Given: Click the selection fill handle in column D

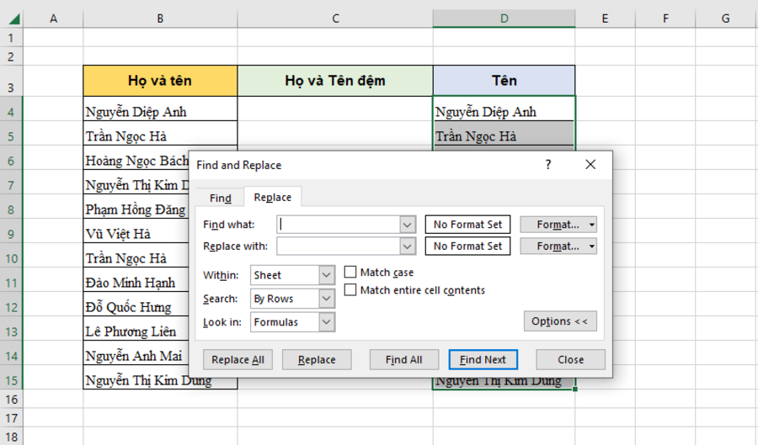Looking at the screenshot, I should click(x=574, y=389).
